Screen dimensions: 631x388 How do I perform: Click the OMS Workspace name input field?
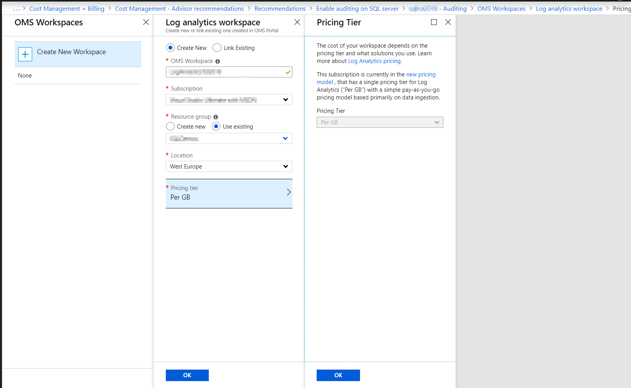point(229,72)
